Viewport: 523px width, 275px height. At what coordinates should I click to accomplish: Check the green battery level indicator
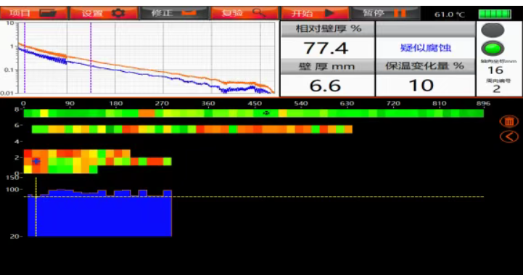click(495, 14)
